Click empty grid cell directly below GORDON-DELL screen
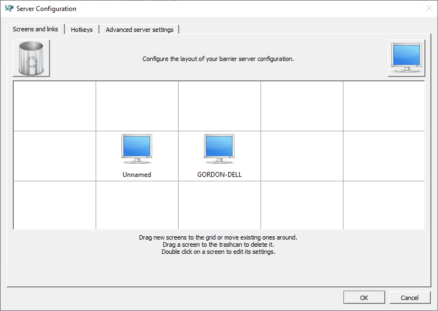The image size is (438, 311). point(219,205)
